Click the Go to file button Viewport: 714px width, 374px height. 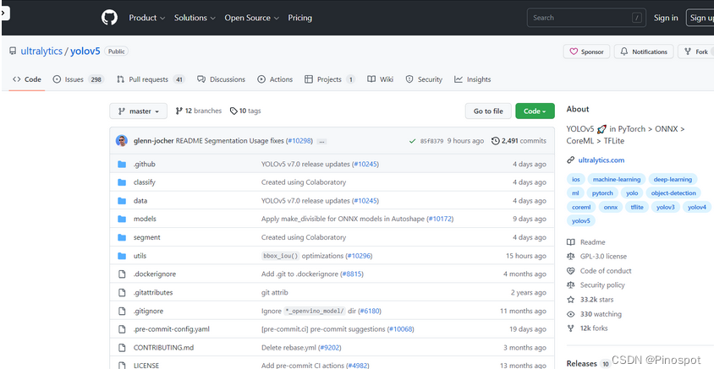(x=488, y=111)
